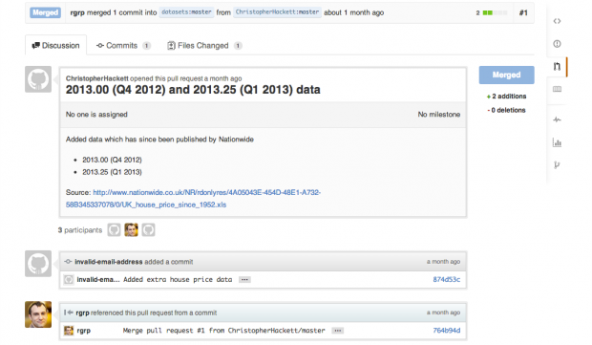Viewport: 592px width, 345px height.
Task: Open the Wiki icon in right sidebar
Action: [557, 89]
